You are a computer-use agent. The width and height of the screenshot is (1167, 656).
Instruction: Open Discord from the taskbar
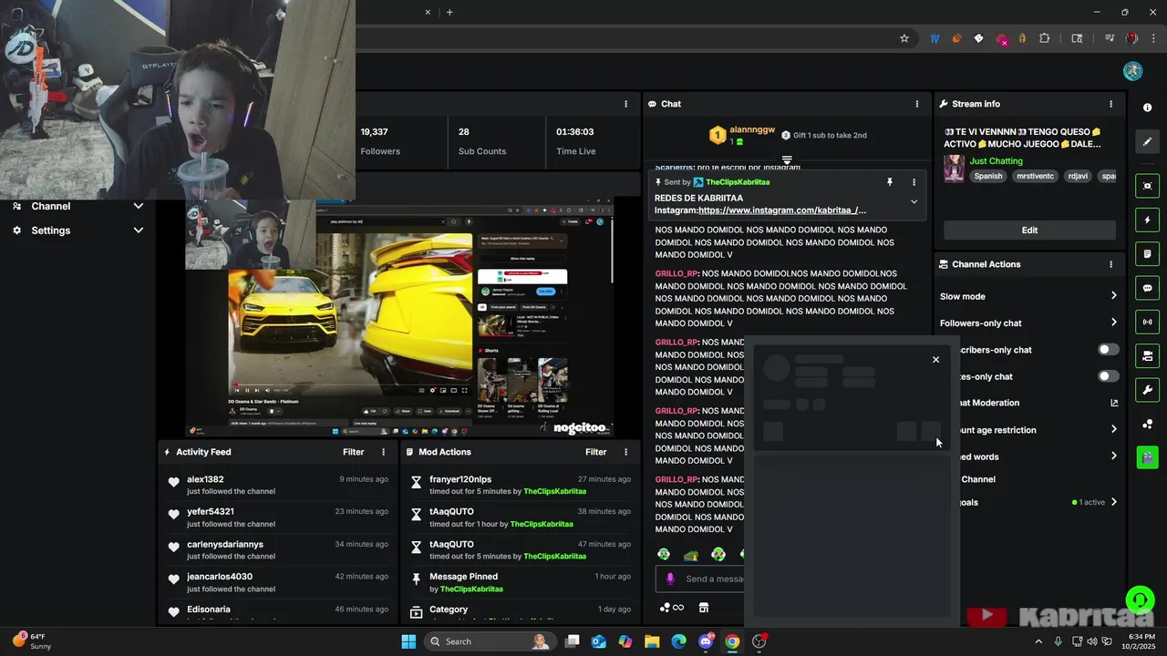(x=706, y=641)
